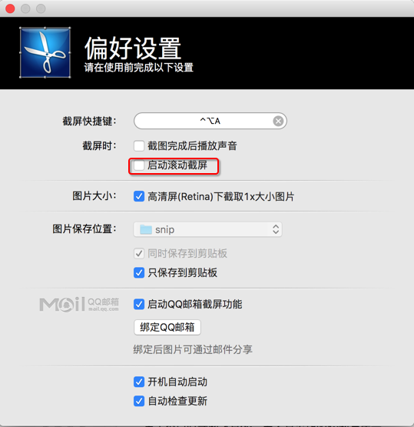
Task: Click the 图片保存位置 label
Action: (x=84, y=229)
